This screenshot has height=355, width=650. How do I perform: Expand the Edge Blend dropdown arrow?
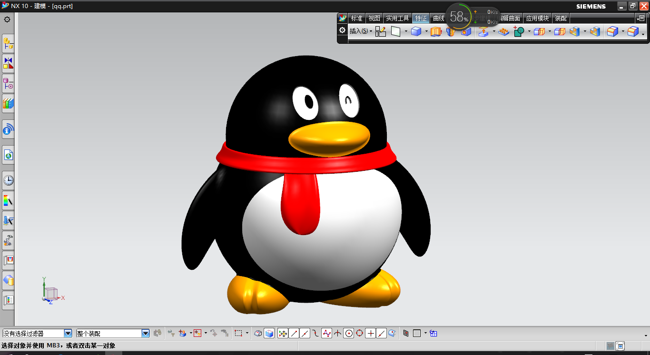pos(623,31)
